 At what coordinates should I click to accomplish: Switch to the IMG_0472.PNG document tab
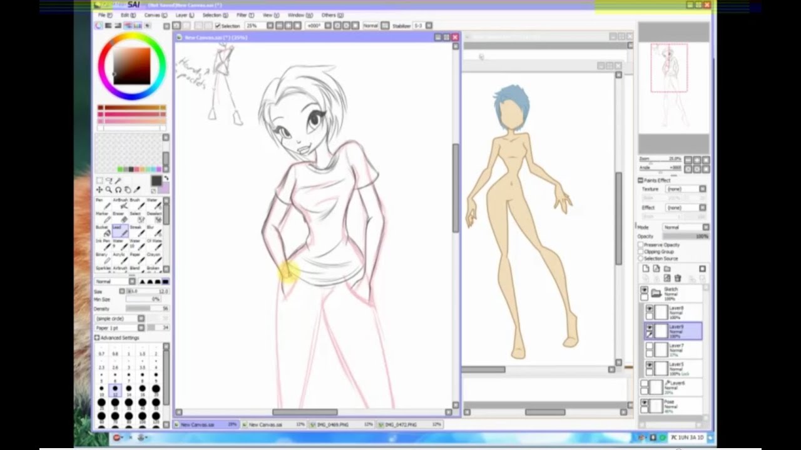(410, 425)
